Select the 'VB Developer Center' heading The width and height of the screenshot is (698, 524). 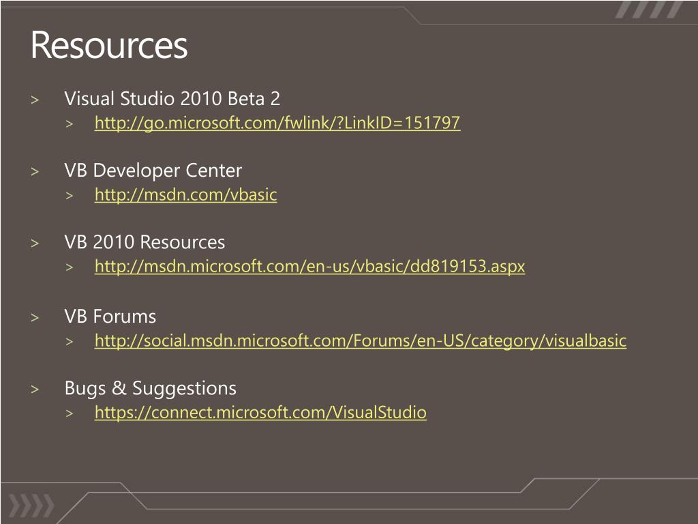[153, 171]
